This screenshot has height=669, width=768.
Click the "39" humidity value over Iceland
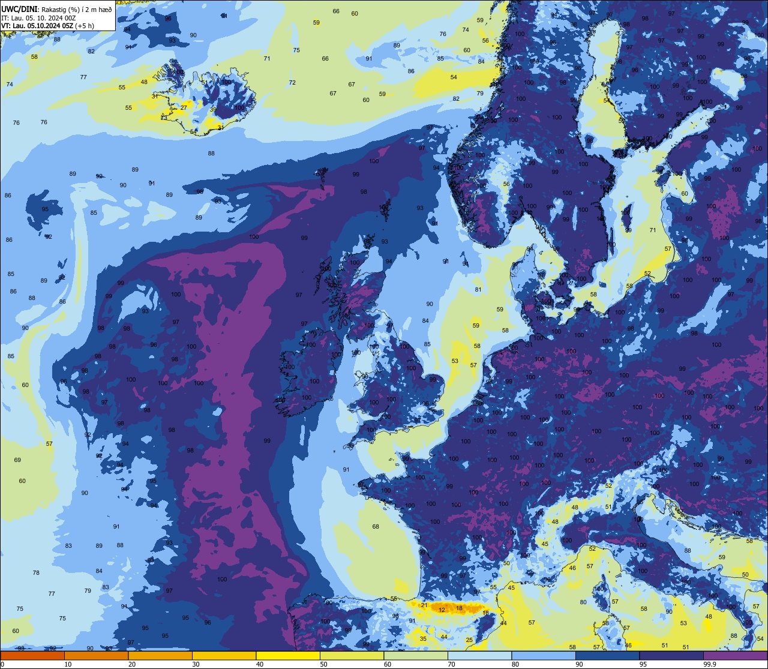click(213, 110)
